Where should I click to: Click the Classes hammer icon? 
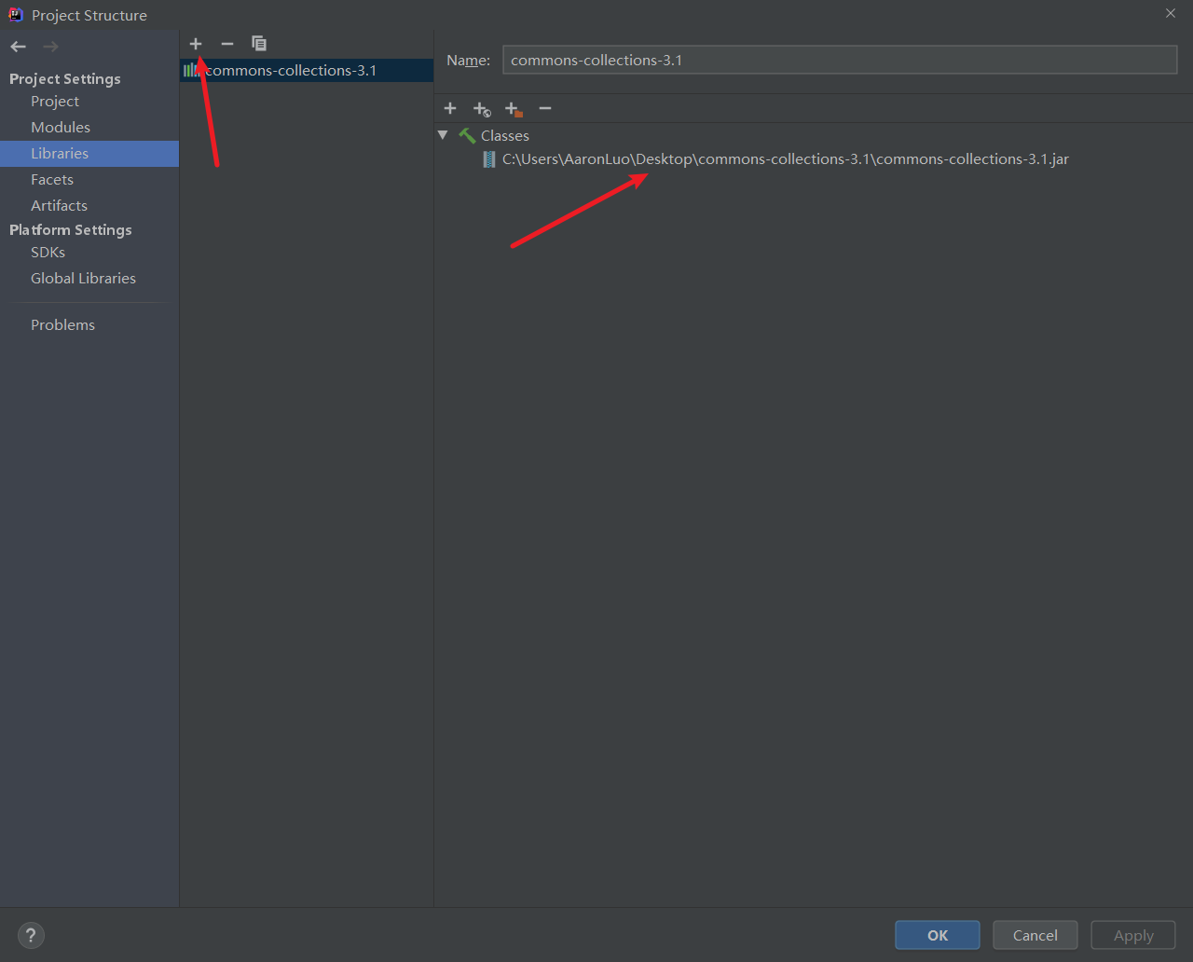(467, 135)
